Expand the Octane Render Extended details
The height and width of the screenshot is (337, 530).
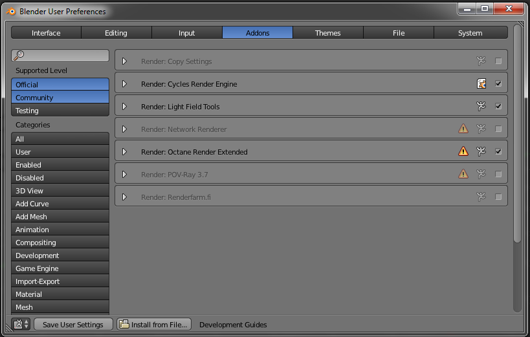click(x=124, y=151)
